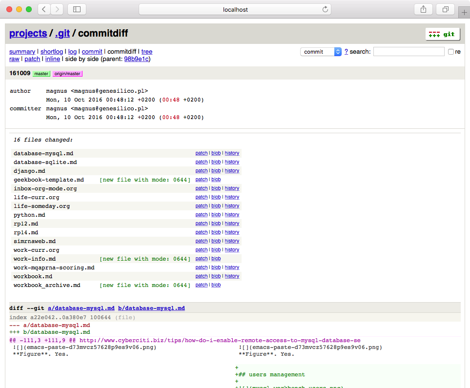The width and height of the screenshot is (470, 388).
Task: Open parent commit 98b9e1c link
Action: point(136,59)
